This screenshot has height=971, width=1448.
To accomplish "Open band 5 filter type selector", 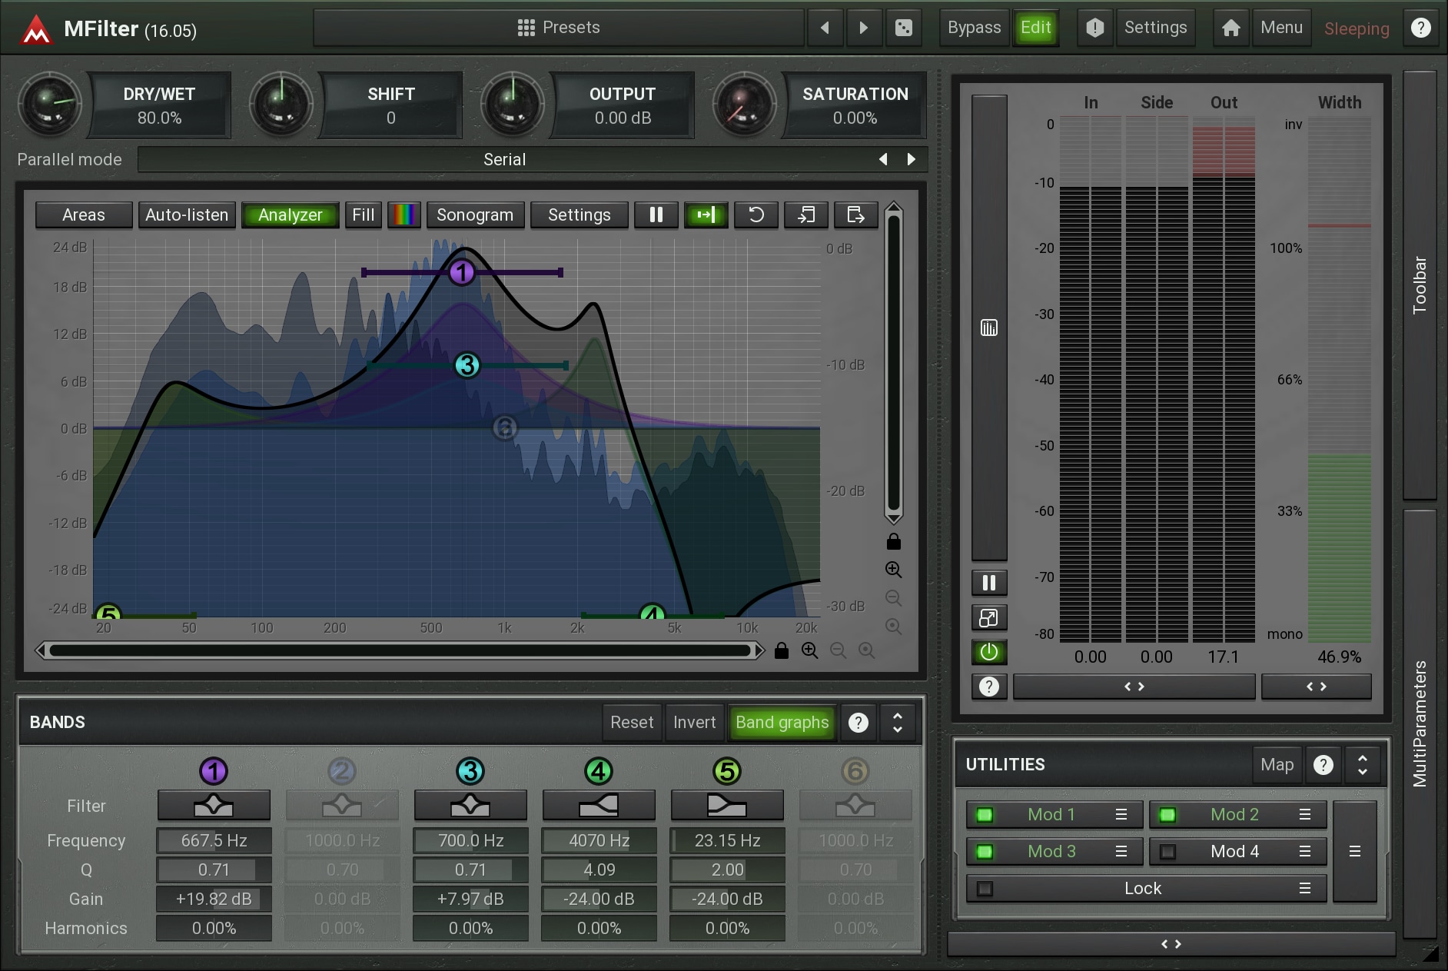I will pos(727,806).
